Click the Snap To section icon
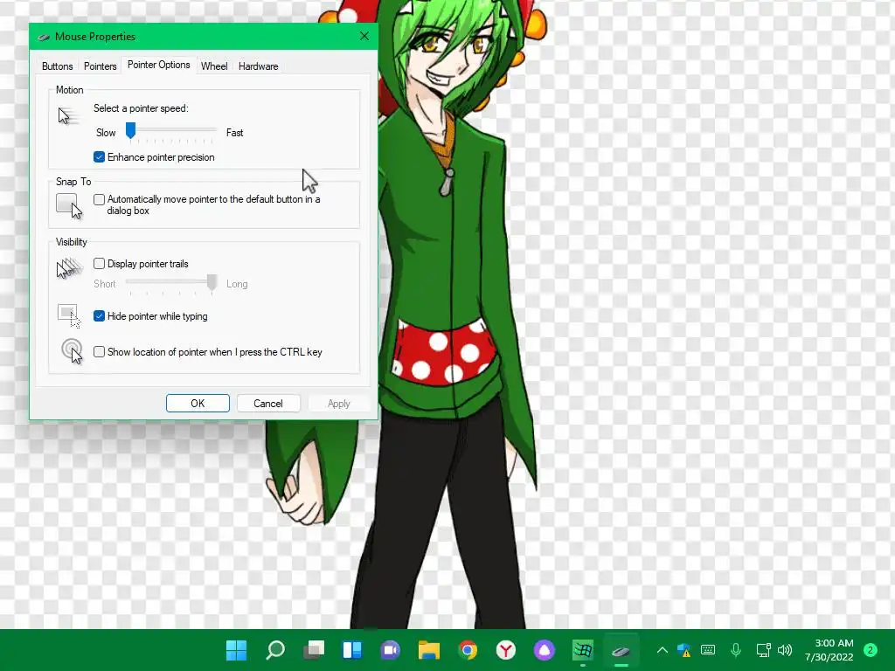Screen dimensions: 895x671 pyautogui.click(x=69, y=205)
